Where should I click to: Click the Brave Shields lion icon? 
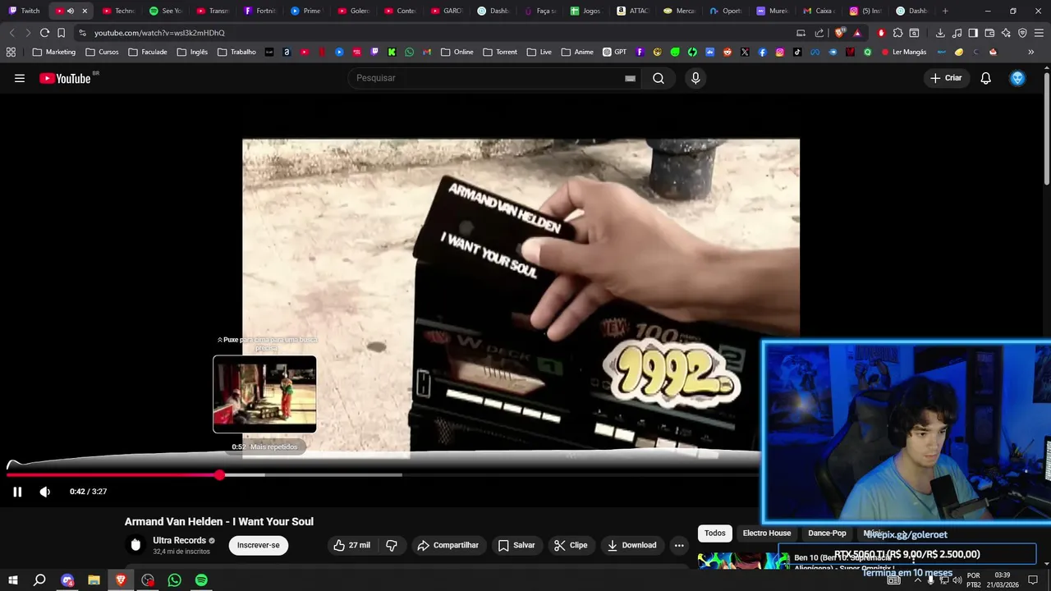pos(839,33)
